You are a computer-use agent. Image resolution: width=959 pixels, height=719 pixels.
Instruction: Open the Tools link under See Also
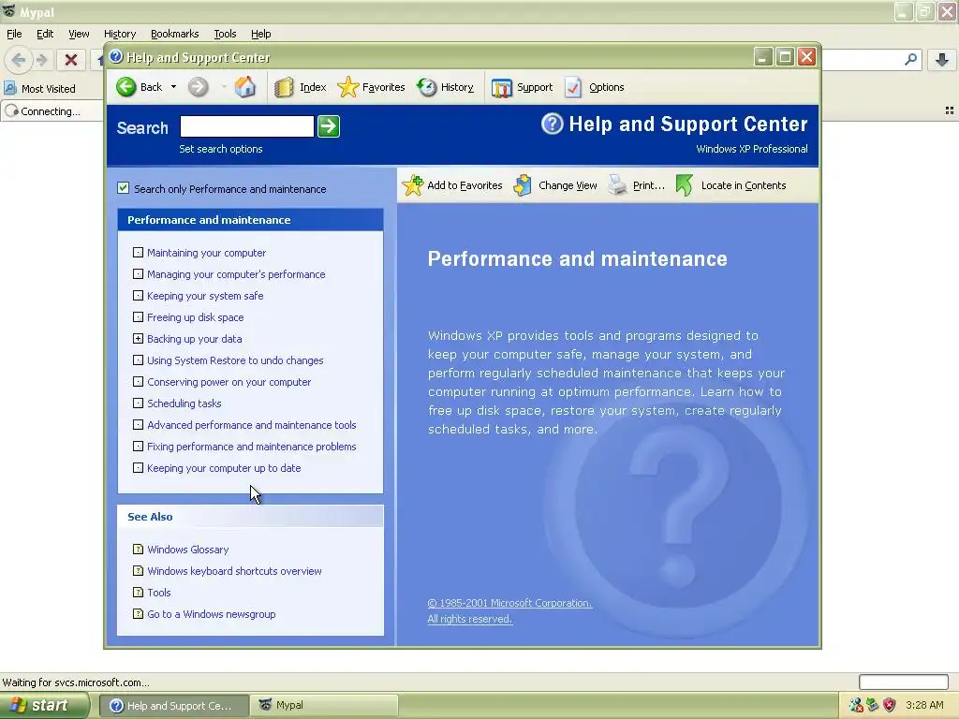point(159,593)
